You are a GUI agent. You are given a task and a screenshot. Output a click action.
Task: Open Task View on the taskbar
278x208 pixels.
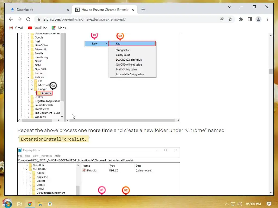20,204
